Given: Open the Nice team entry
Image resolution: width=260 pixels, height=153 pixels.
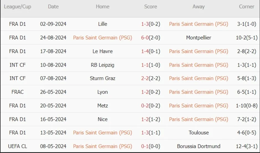Looking at the screenshot, I should coord(102,119).
